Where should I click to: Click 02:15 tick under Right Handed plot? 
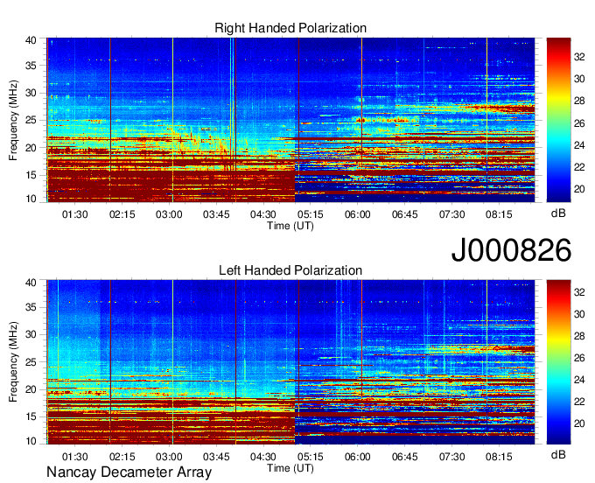[122, 214]
